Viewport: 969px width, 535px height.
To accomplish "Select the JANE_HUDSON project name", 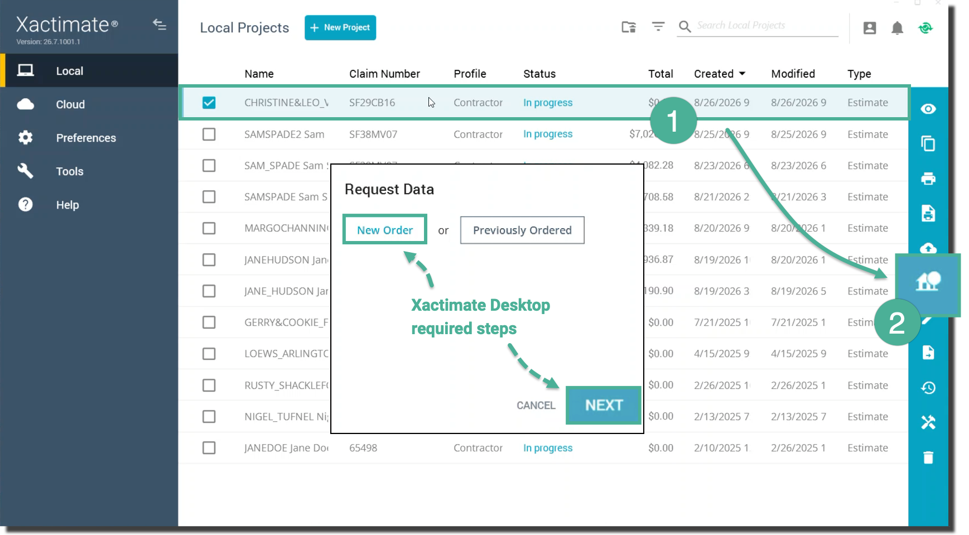I will (286, 291).
